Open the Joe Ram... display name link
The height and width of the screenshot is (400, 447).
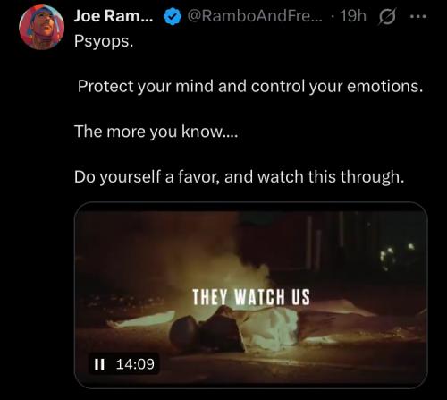(114, 16)
